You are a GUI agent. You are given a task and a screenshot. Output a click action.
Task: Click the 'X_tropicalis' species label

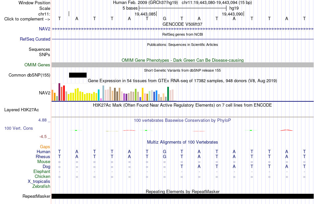click(x=39, y=182)
